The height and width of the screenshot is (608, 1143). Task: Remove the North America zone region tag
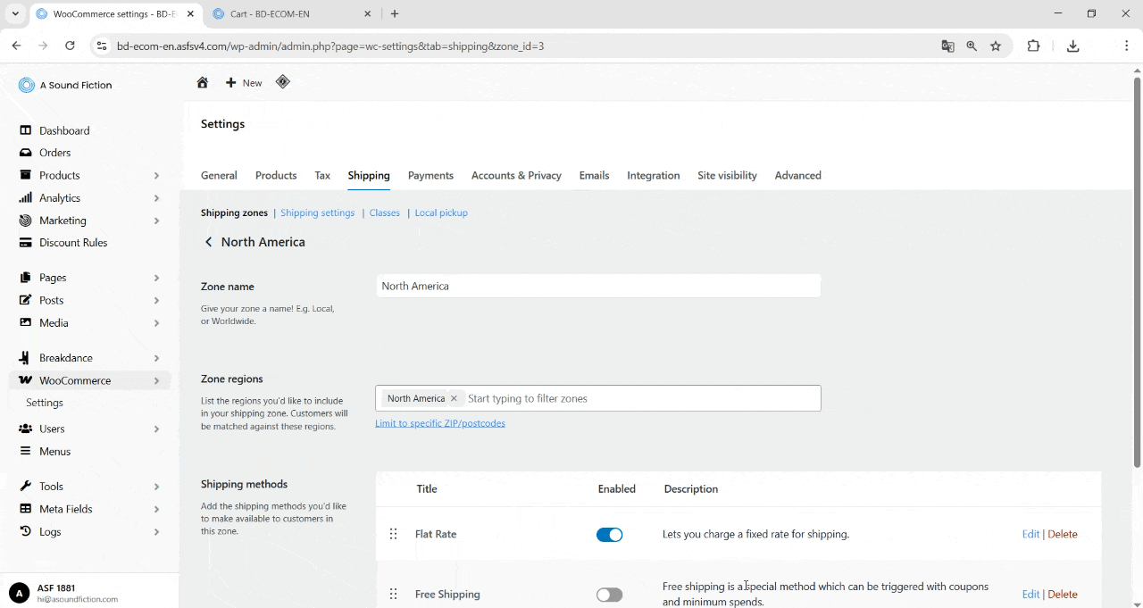pos(454,398)
